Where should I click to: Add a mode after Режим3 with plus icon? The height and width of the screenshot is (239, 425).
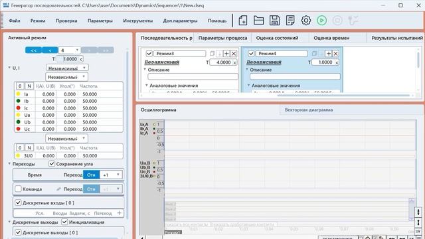(226, 54)
